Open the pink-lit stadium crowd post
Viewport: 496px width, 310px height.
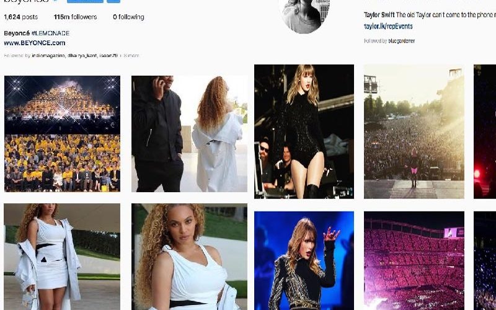coord(414,260)
